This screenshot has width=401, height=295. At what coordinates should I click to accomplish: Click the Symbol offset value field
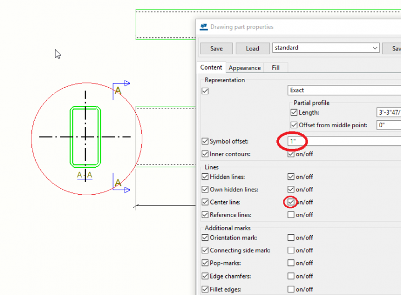(x=344, y=141)
